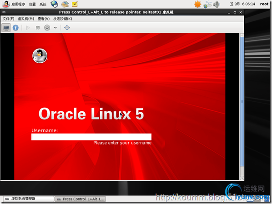Launch the mail client panel icon
The height and width of the screenshot is (204, 272).
[65, 4]
